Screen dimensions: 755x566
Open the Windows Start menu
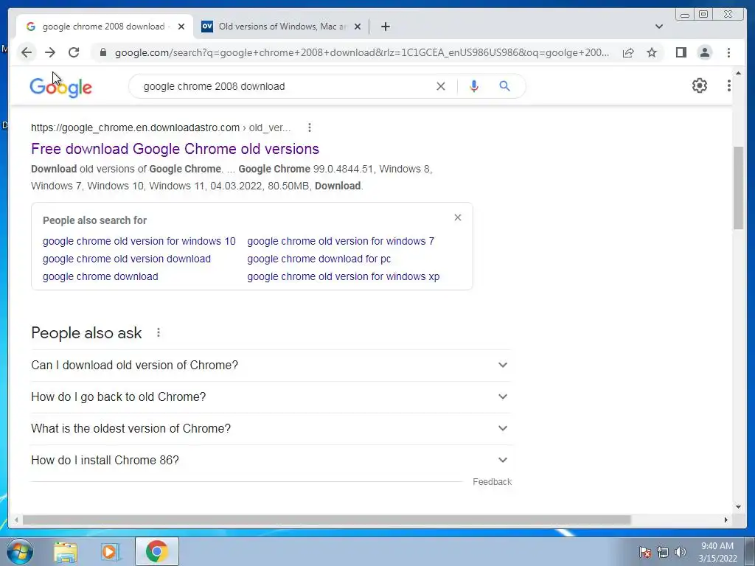(19, 551)
